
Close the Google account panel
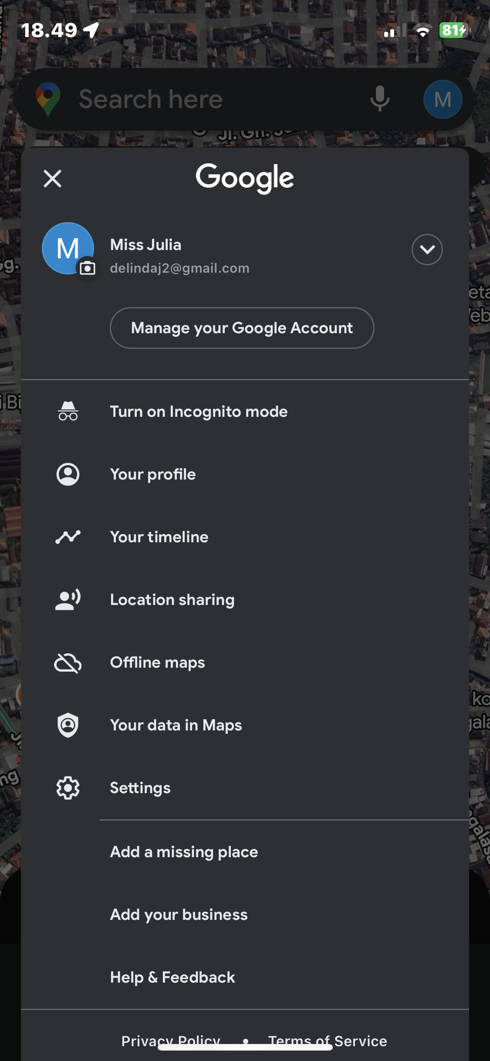(x=53, y=179)
